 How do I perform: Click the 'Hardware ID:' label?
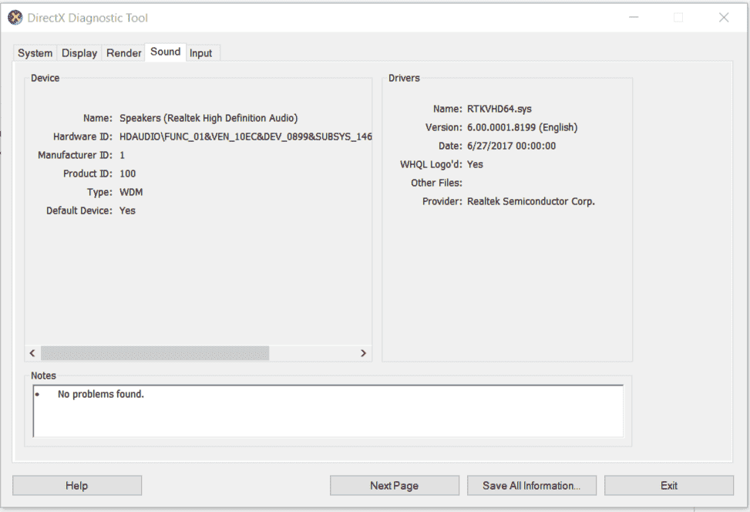click(x=82, y=136)
